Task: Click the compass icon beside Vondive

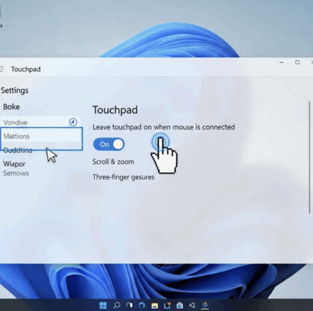Action: (73, 122)
